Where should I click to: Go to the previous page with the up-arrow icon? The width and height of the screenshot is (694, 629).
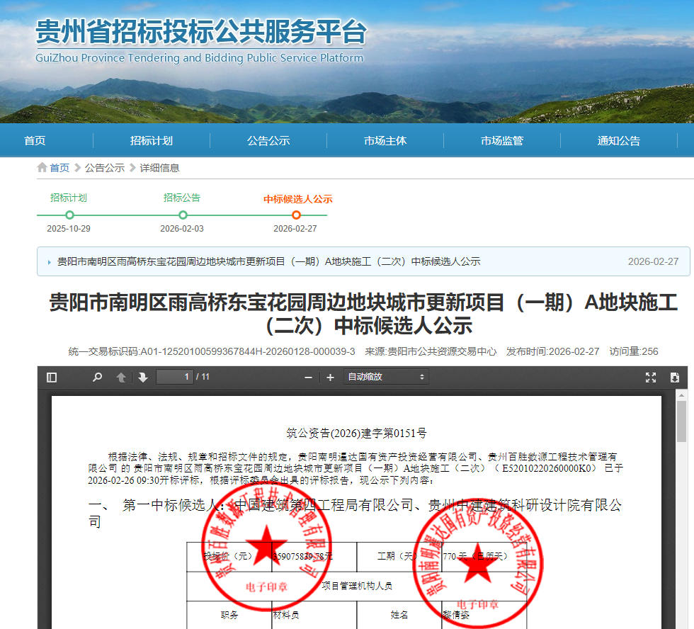[121, 376]
